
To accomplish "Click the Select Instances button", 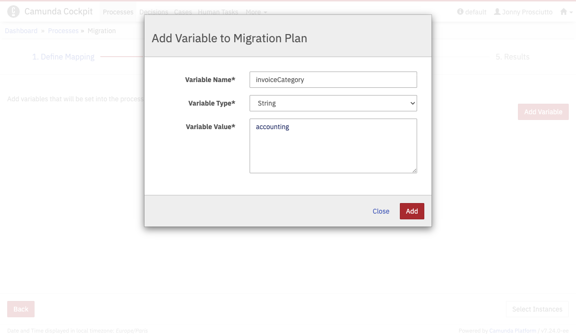I will tap(537, 309).
